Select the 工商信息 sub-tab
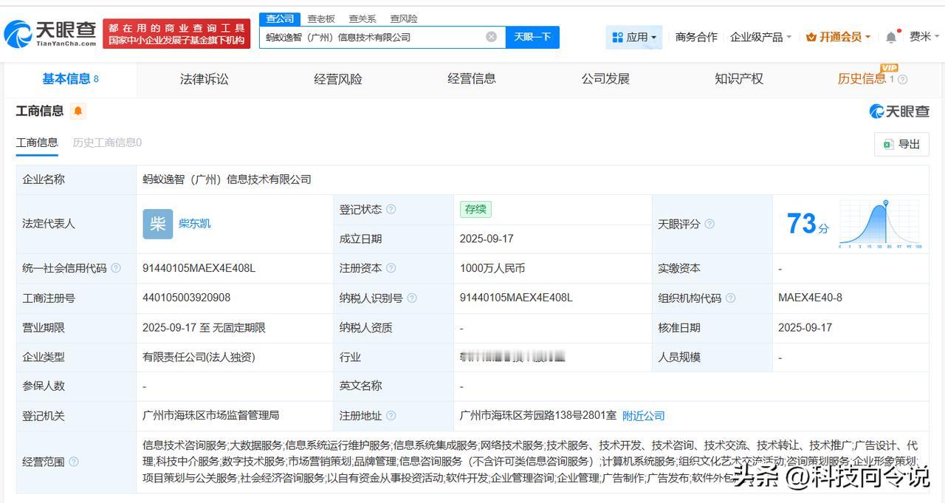945x503 pixels. [37, 143]
